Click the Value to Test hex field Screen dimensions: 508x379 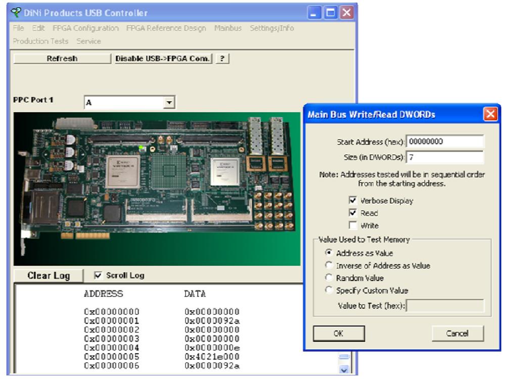click(x=445, y=305)
